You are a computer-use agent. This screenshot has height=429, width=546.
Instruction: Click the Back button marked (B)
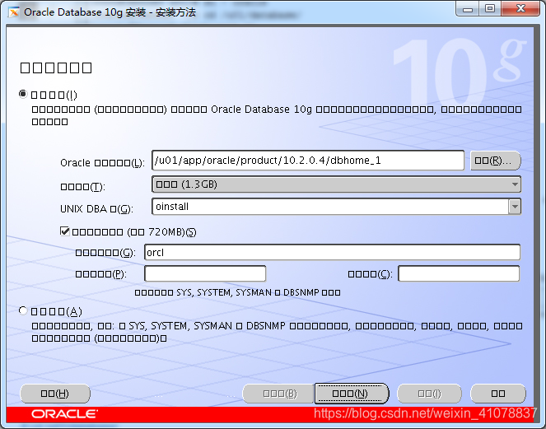tap(278, 394)
